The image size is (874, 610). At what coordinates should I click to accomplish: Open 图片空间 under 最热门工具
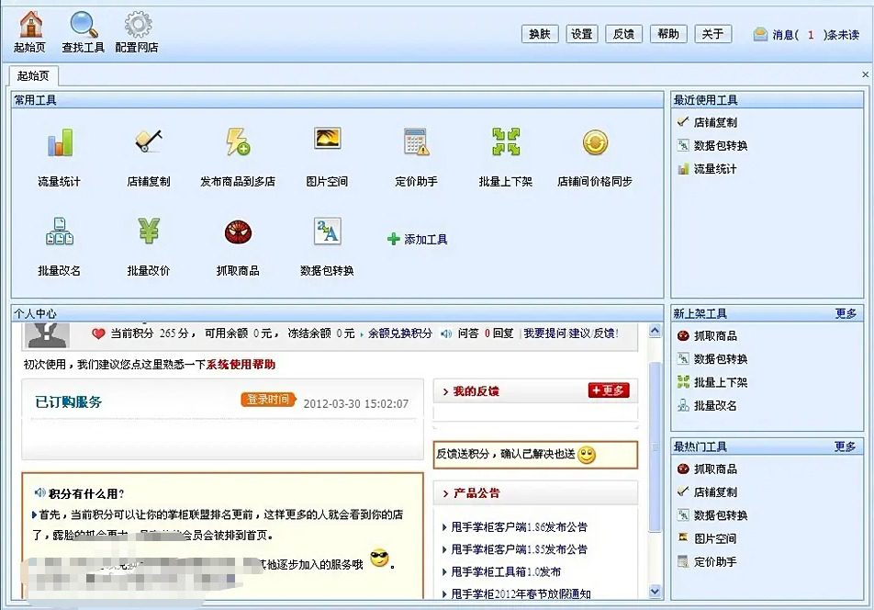707,538
